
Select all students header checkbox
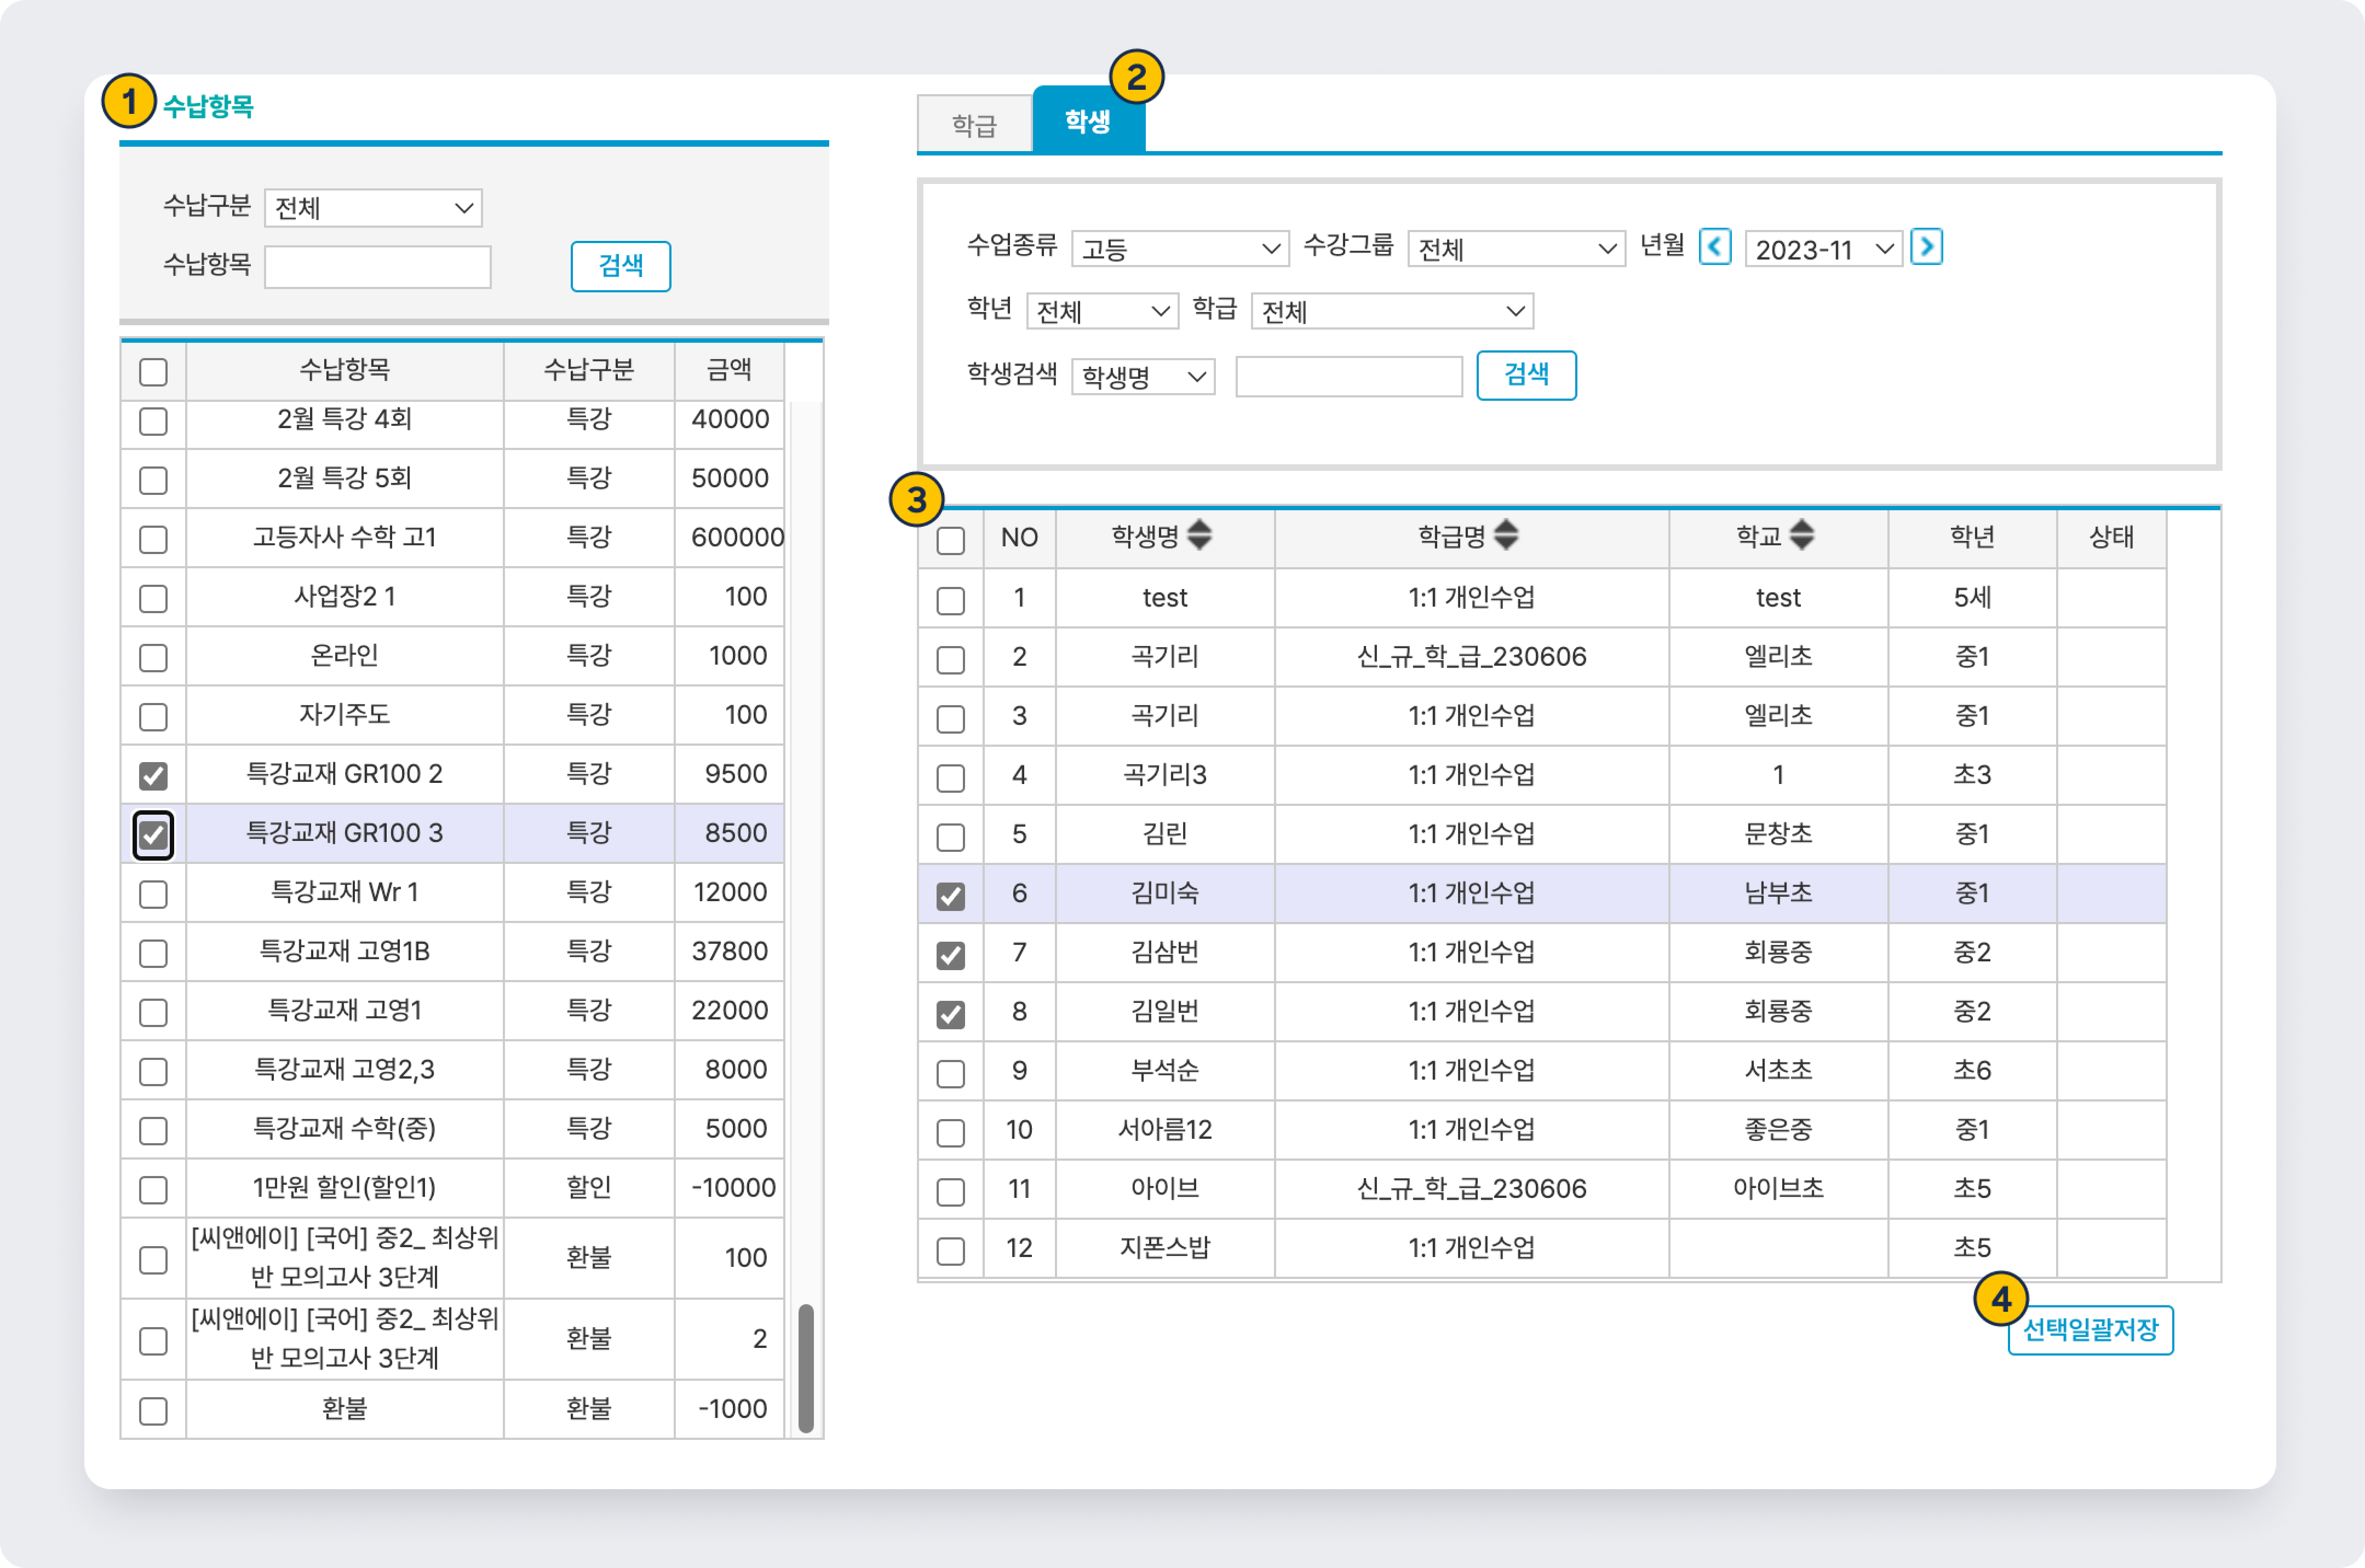tap(950, 541)
